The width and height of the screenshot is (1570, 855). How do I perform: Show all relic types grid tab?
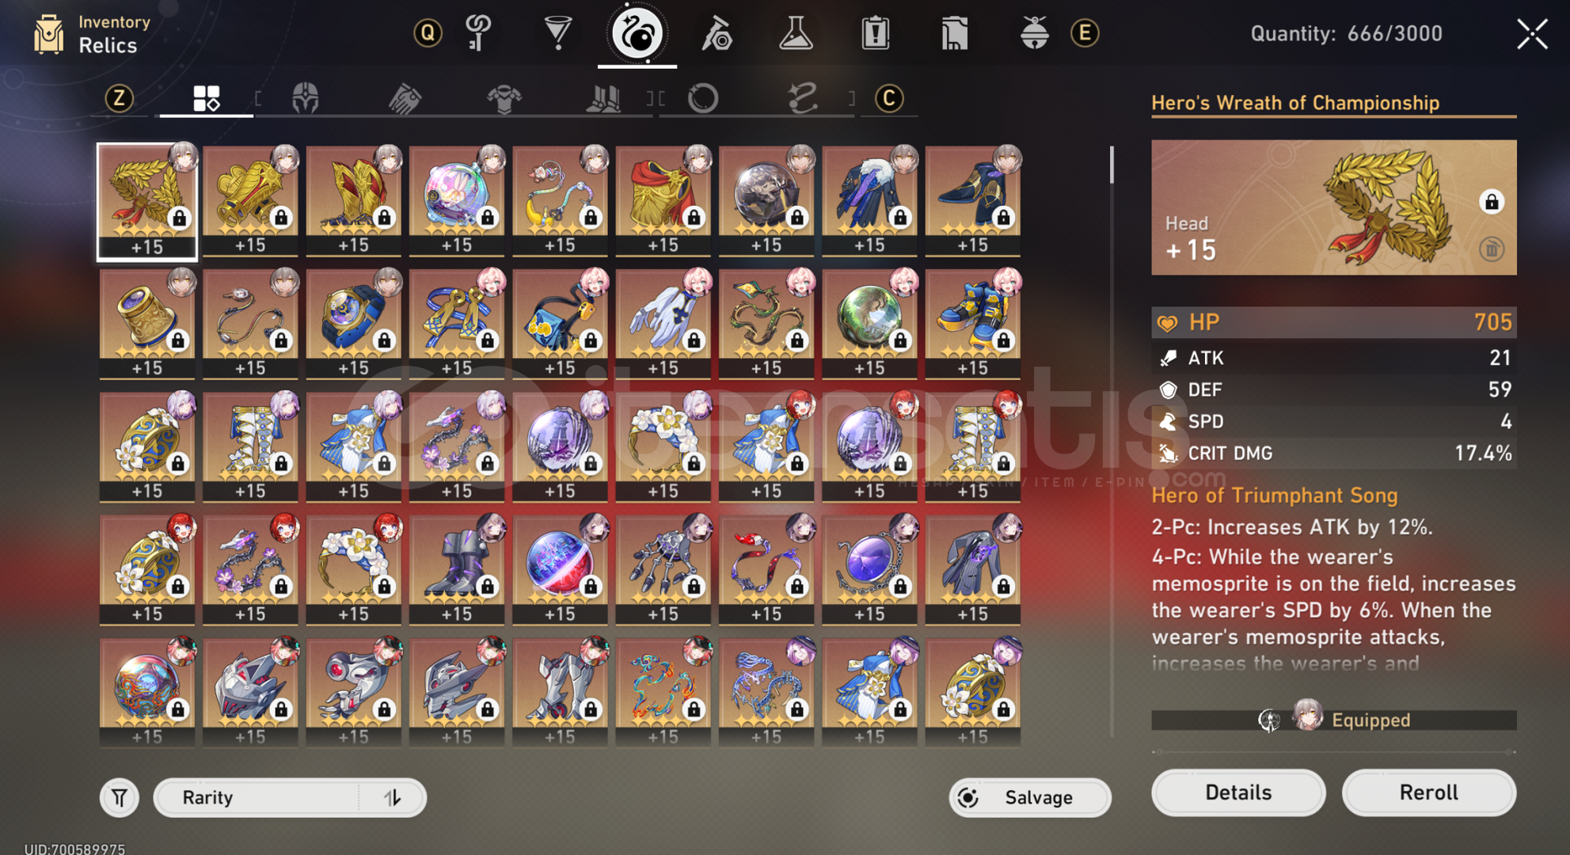pyautogui.click(x=207, y=99)
